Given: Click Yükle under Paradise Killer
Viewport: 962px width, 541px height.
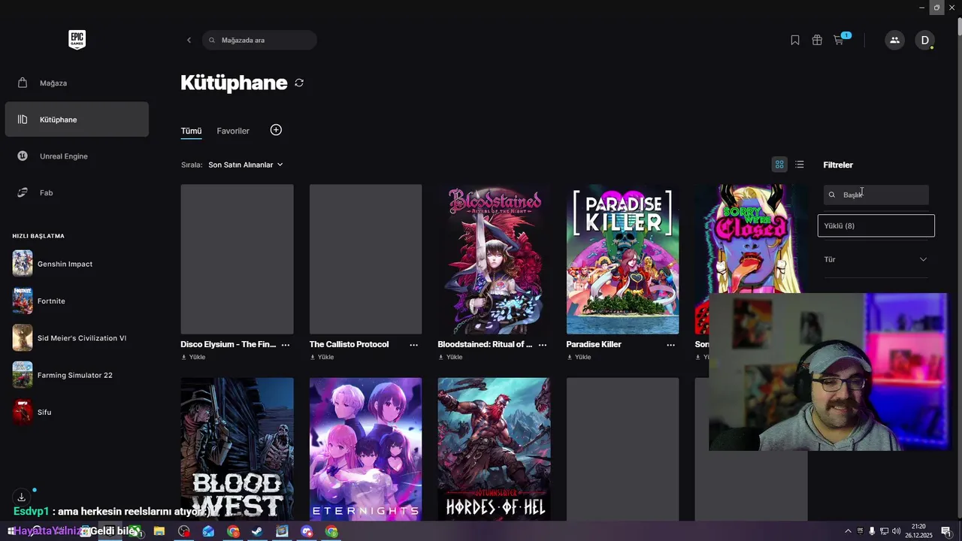Looking at the screenshot, I should tap(579, 357).
